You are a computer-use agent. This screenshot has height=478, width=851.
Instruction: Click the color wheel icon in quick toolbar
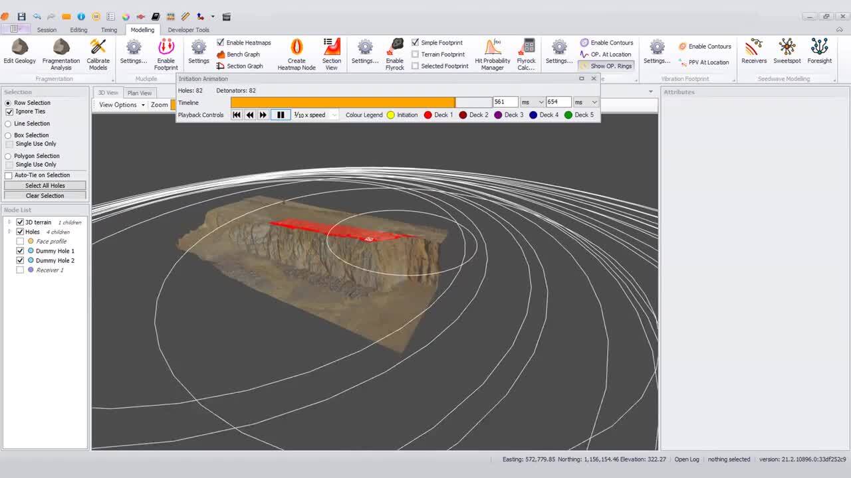pyautogui.click(x=126, y=17)
